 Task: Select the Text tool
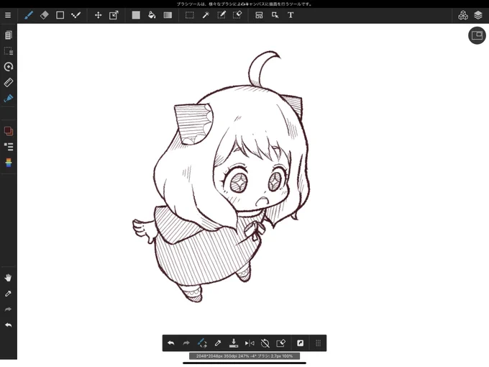pyautogui.click(x=291, y=15)
